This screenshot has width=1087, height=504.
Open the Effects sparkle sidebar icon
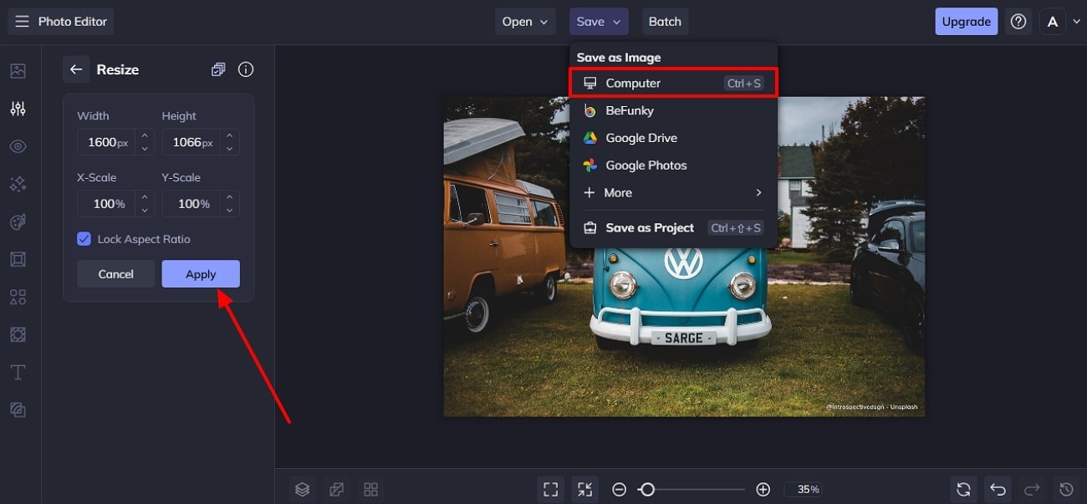click(18, 184)
